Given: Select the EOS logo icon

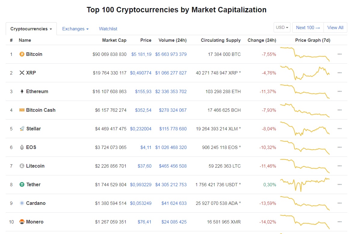Looking at the screenshot, I should [x=22, y=147].
